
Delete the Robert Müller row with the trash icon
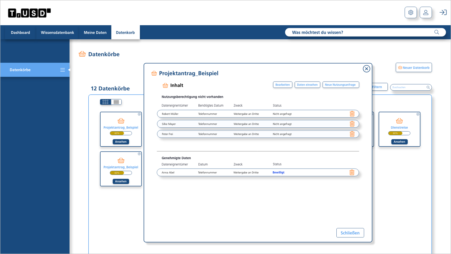pyautogui.click(x=352, y=114)
